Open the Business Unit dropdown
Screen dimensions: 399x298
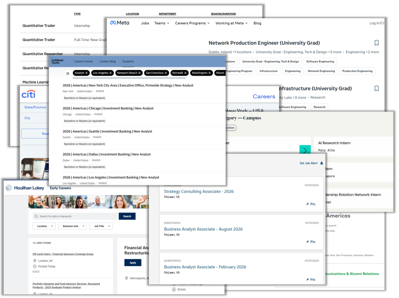click(x=72, y=226)
